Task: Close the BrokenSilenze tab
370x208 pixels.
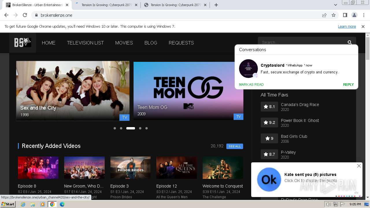Action: pyautogui.click(x=66, y=5)
